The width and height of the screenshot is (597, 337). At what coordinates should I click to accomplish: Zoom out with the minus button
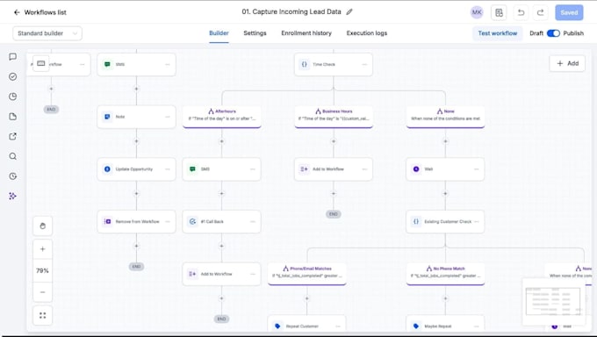coord(43,292)
